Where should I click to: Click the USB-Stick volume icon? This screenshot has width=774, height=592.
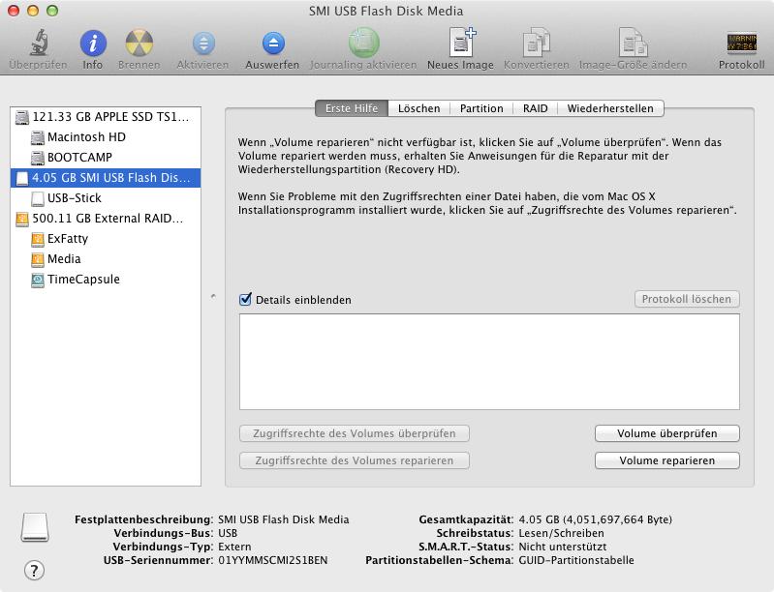click(38, 198)
